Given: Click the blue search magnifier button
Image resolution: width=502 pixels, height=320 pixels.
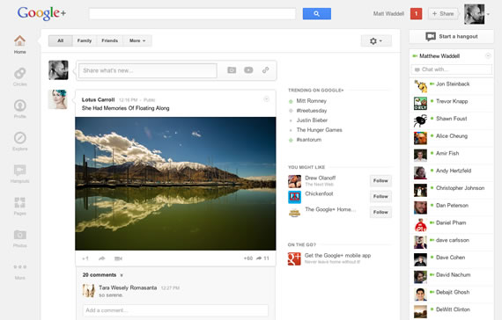Looking at the screenshot, I should [317, 14].
